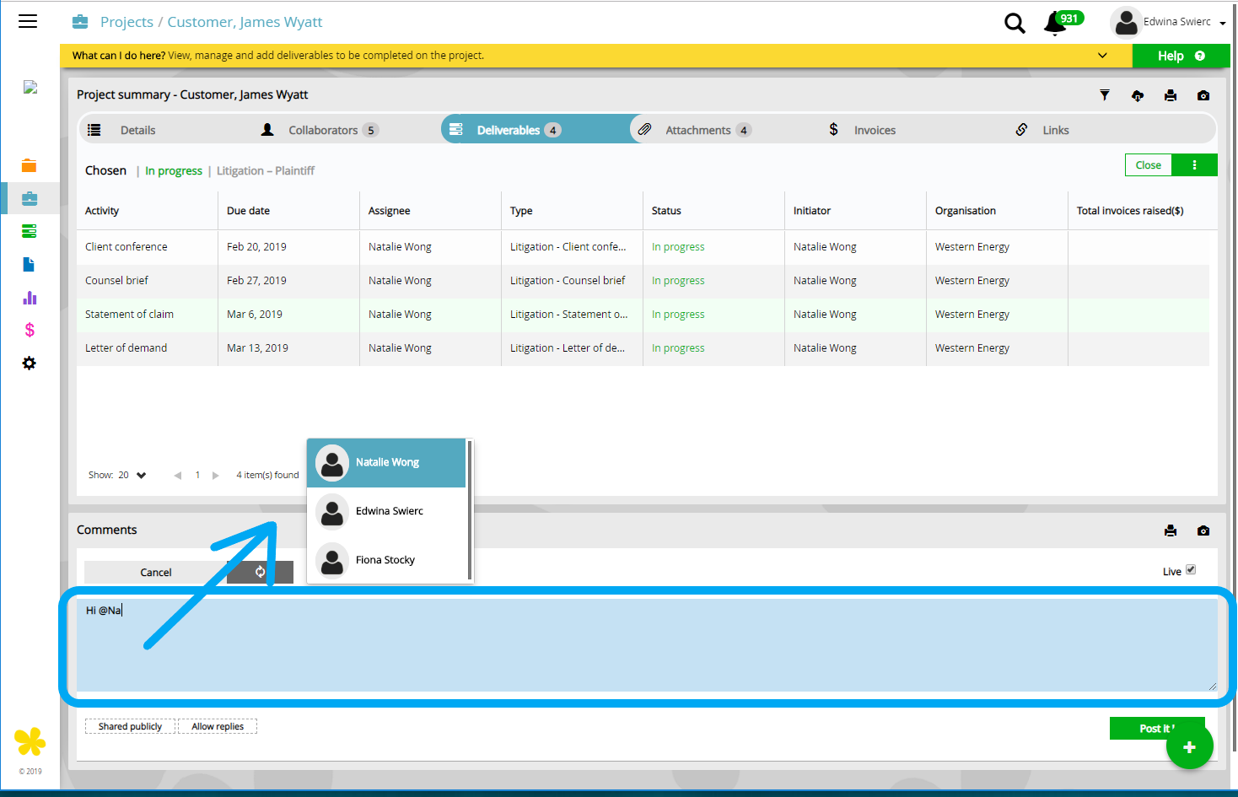Open the bar chart reports sidebar icon
The width and height of the screenshot is (1238, 797).
[x=30, y=298]
